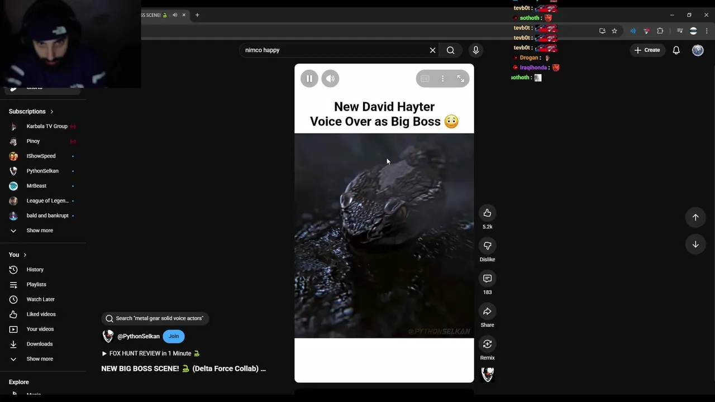
Task: Open the @PythonSelkan channel handle
Action: click(139, 336)
